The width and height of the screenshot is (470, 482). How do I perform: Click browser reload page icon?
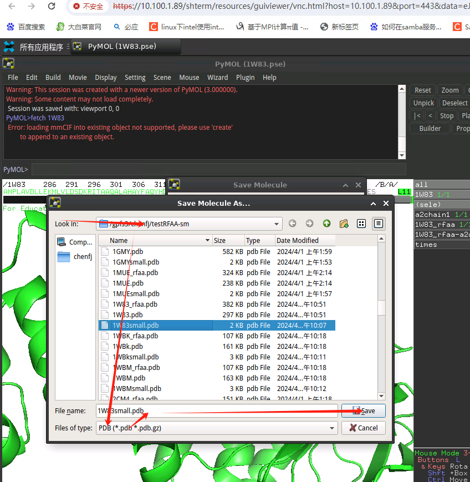52,7
